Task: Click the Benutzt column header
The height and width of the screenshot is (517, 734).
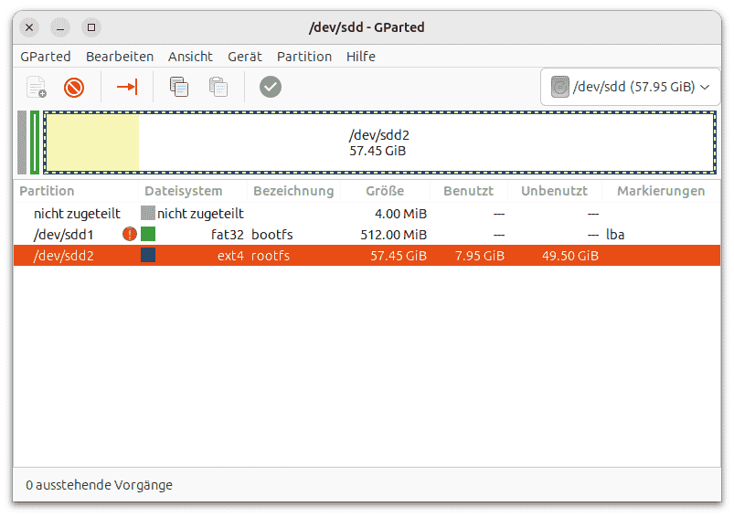Action: click(x=468, y=191)
